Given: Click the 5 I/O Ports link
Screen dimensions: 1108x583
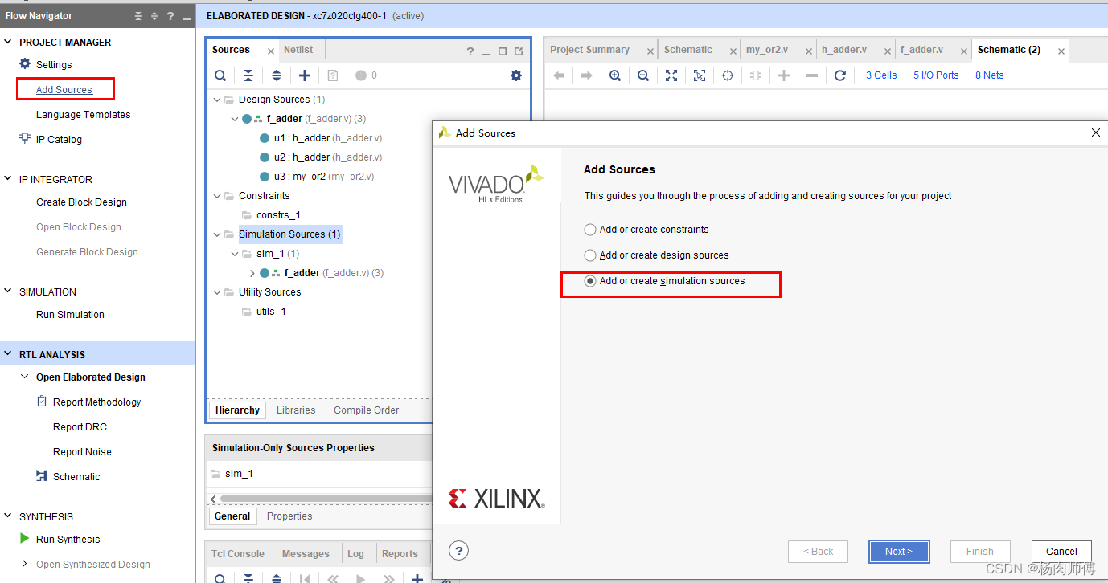Looking at the screenshot, I should point(936,75).
